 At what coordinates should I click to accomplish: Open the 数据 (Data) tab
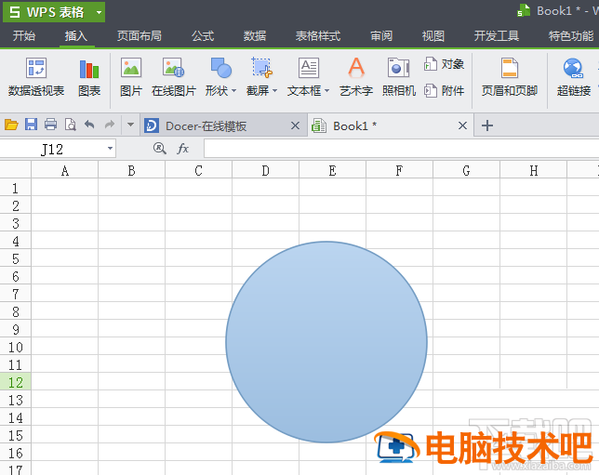pos(255,36)
